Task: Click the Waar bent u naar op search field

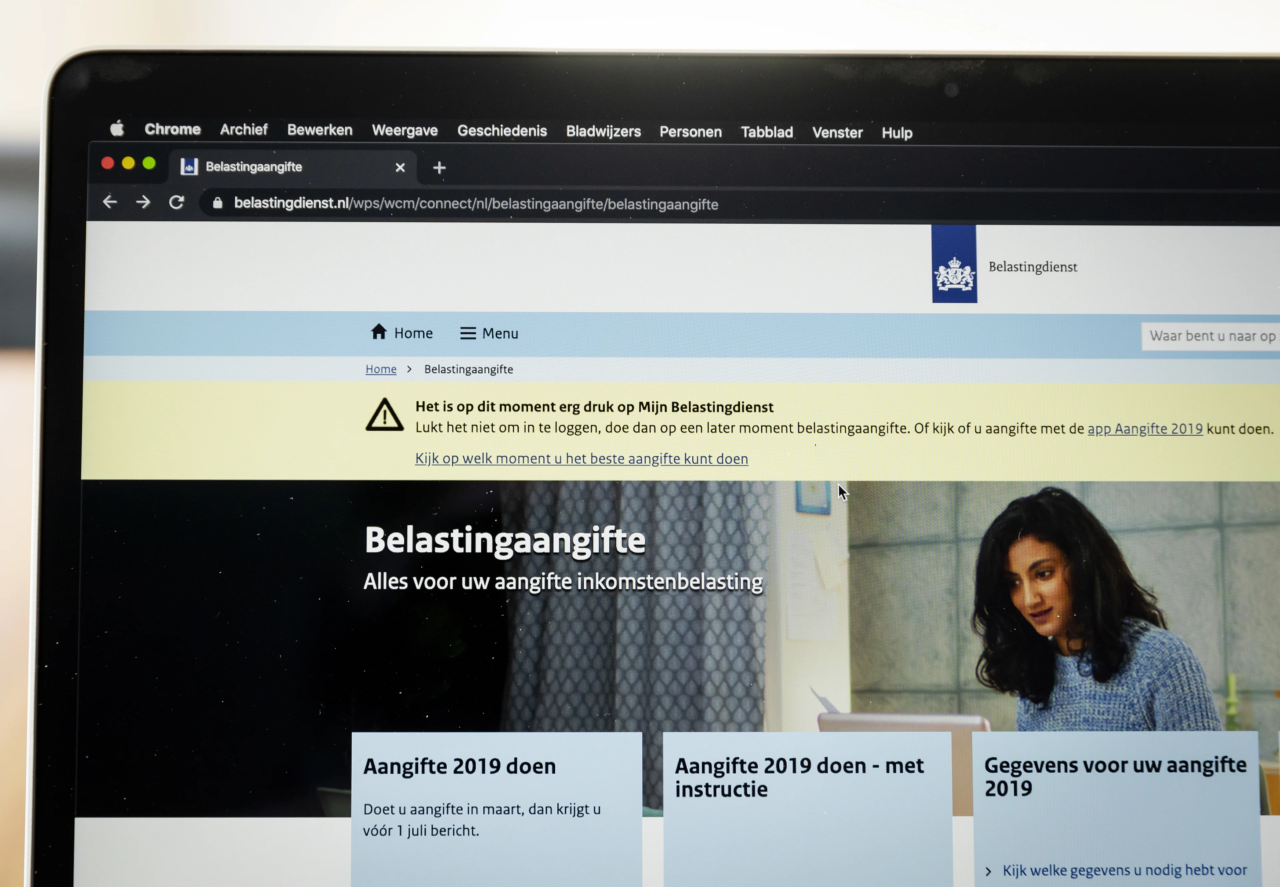Action: 1211,336
